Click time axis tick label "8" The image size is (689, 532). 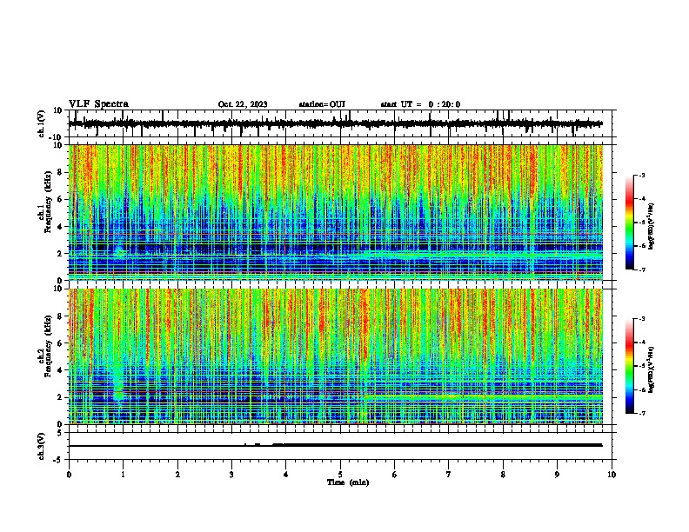(x=503, y=475)
